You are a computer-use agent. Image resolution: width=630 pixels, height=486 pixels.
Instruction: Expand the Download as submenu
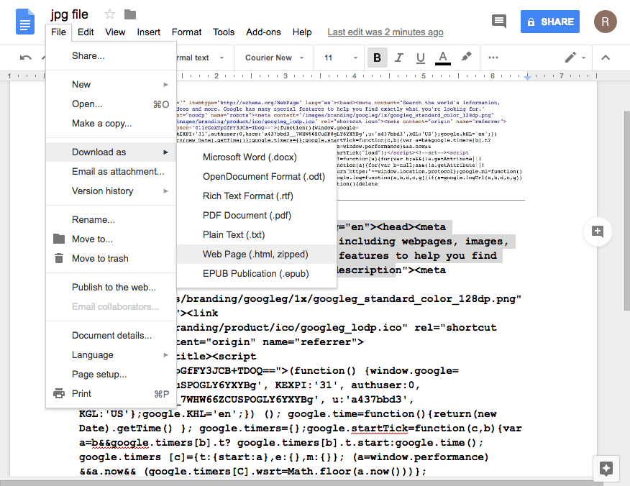click(x=111, y=152)
